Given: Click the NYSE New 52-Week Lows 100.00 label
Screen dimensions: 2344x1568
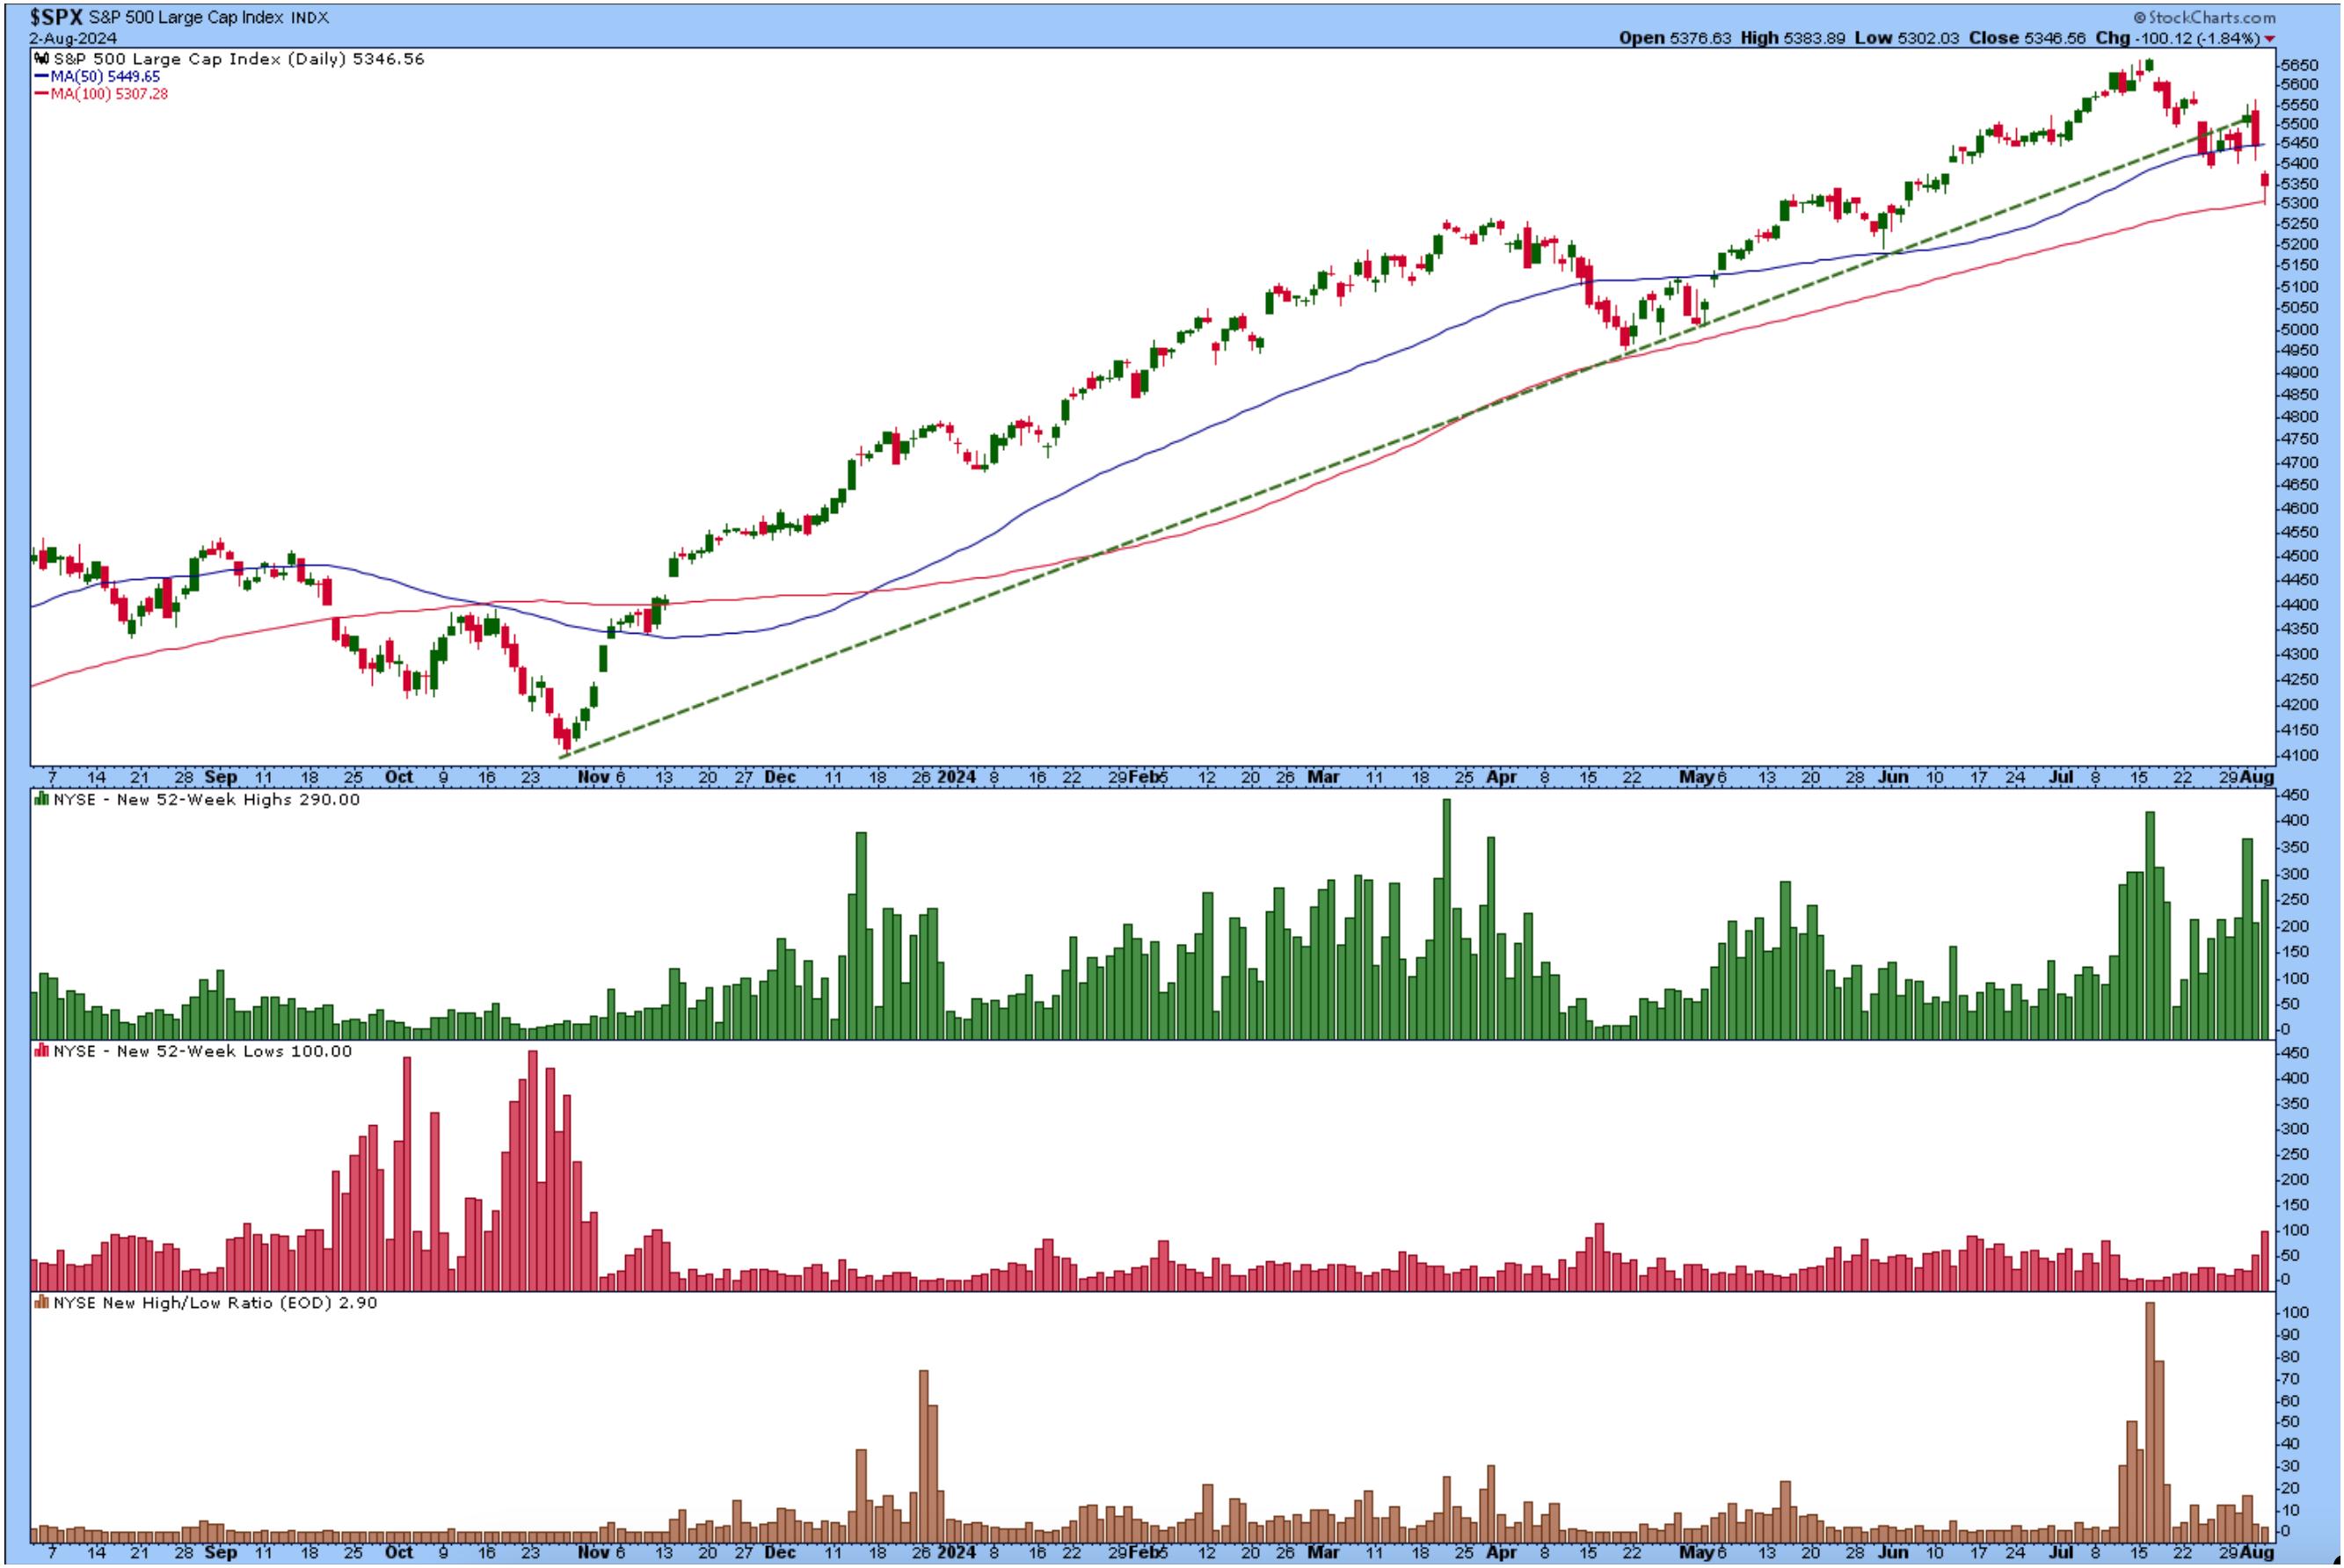Looking at the screenshot, I should click(202, 1051).
